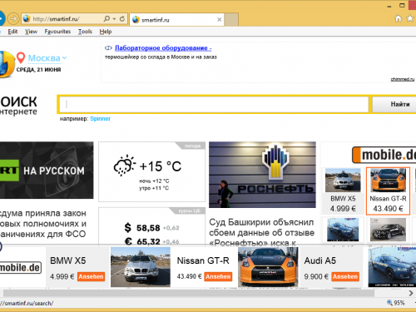Viewport: 416px width, 312px height.
Task: Click the ad eye icon near Лабораторное
Action: (108, 48)
